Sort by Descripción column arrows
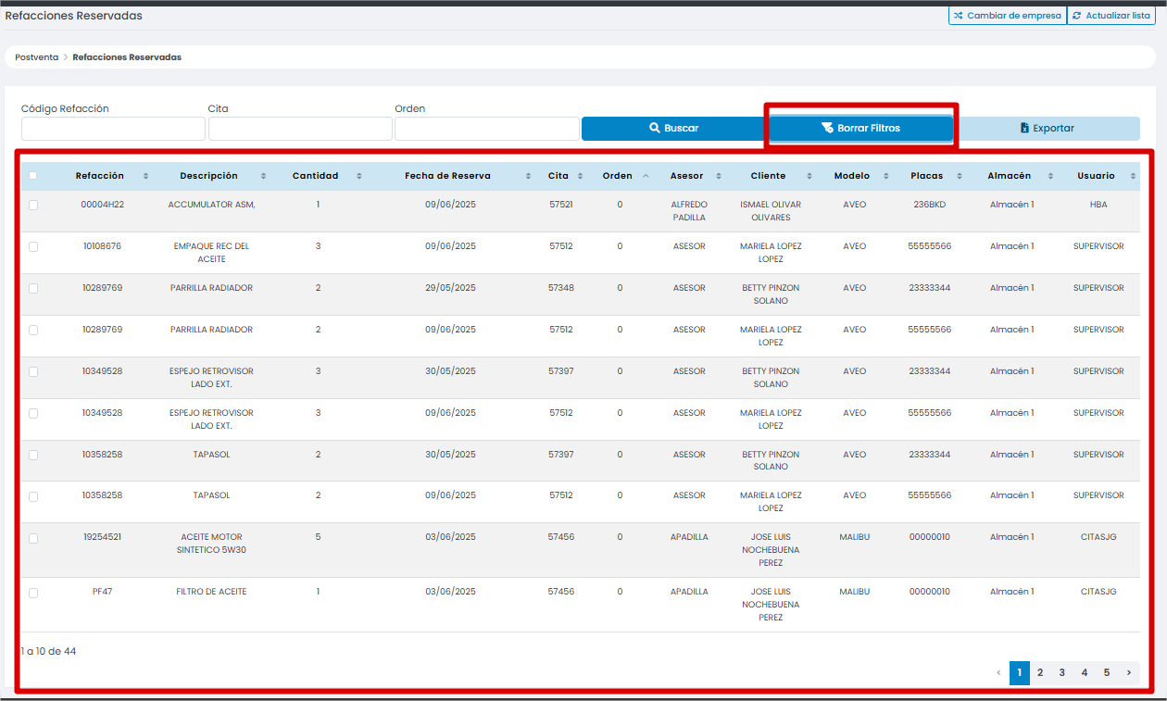Image resolution: width=1167 pixels, height=701 pixels. 264,176
